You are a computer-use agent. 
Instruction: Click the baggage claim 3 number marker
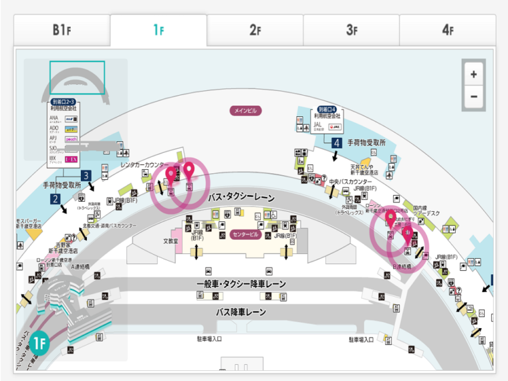click(x=86, y=176)
